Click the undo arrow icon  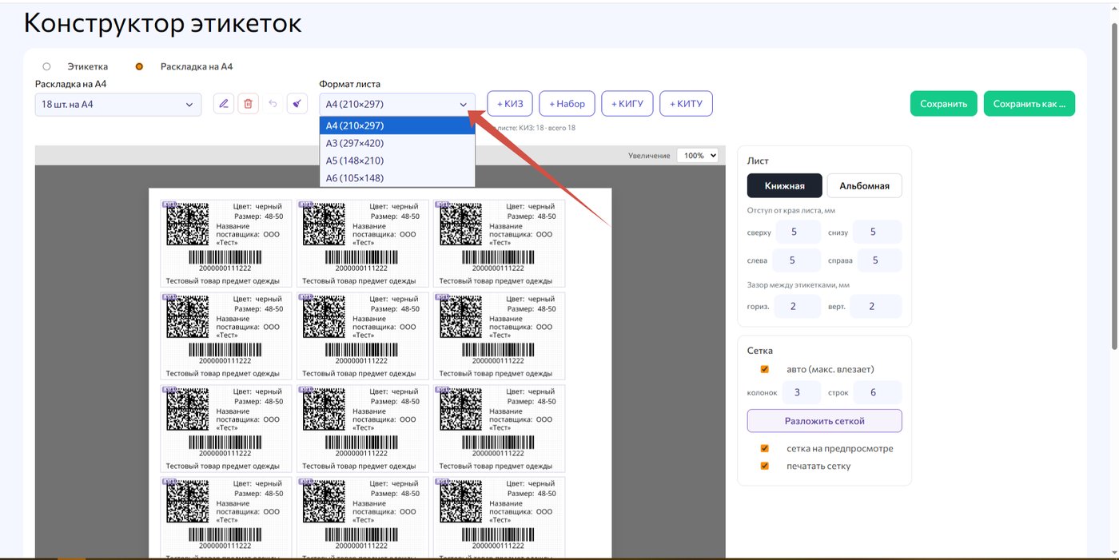pos(273,104)
